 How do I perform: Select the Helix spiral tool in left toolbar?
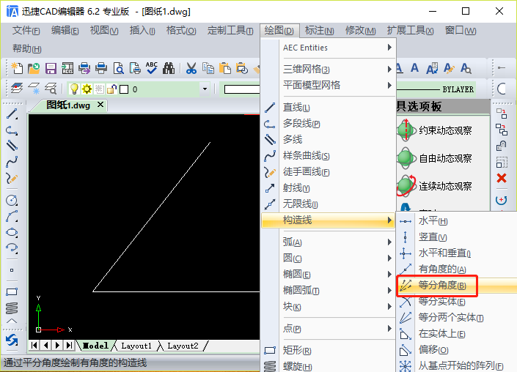pyautogui.click(x=12, y=308)
